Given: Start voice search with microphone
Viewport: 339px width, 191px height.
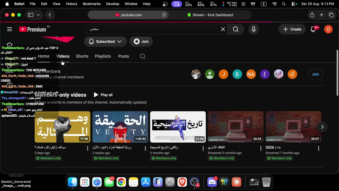Looking at the screenshot, I should (x=254, y=29).
